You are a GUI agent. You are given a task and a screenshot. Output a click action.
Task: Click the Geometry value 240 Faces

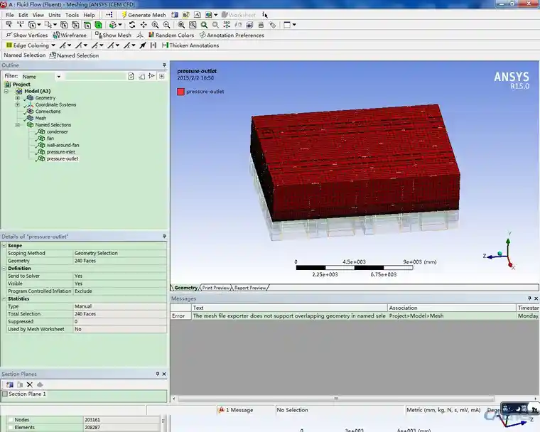[x=120, y=261]
